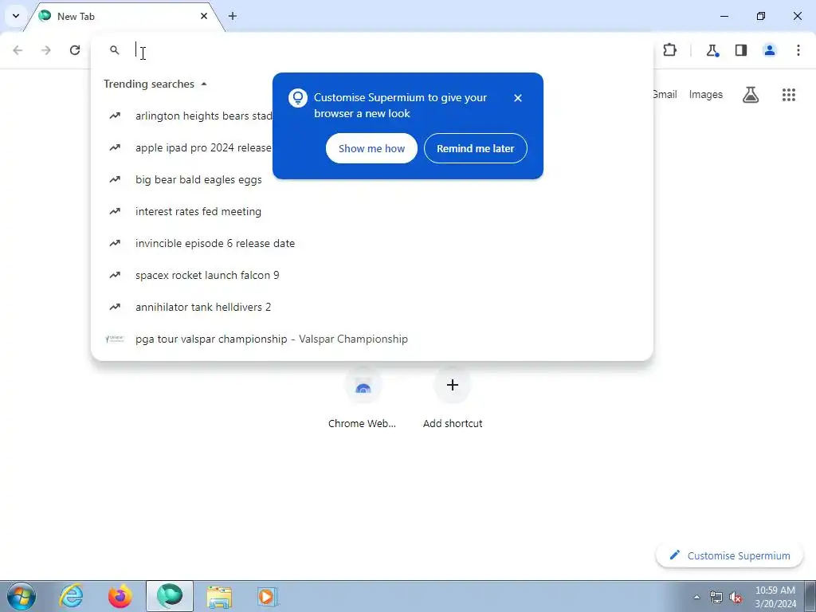Image resolution: width=816 pixels, height=612 pixels.
Task: Open the three-dot browser menu
Action: point(798,50)
